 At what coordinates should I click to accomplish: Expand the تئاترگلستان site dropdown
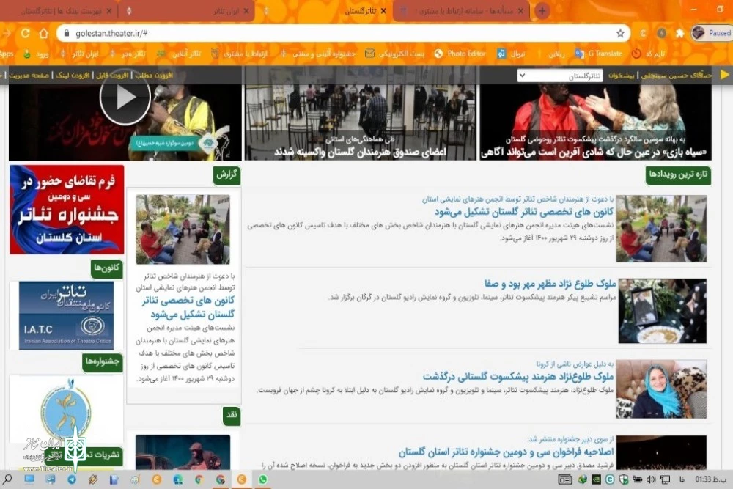(x=559, y=76)
